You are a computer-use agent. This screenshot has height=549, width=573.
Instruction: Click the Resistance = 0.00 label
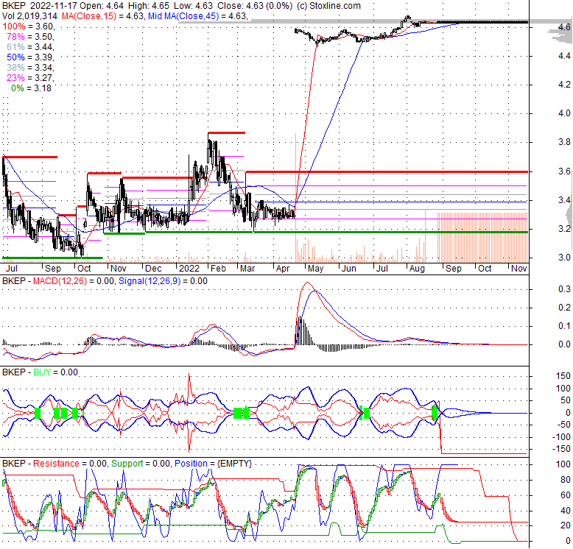click(70, 464)
